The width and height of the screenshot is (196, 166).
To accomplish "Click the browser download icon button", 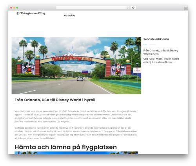I will 133,8.
